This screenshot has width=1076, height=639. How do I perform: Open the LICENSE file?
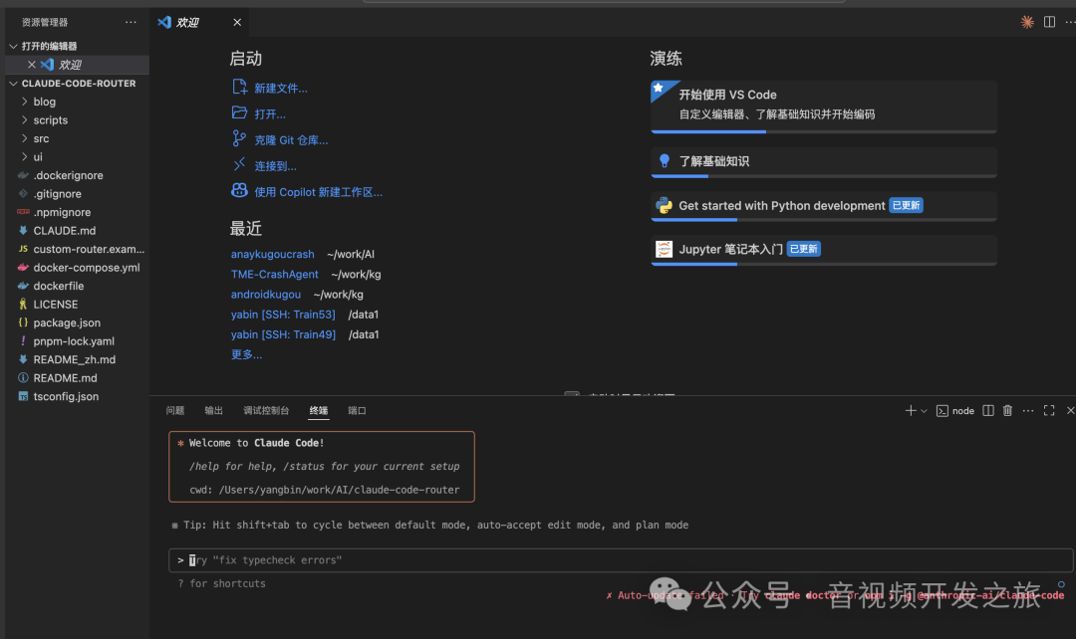77,305
